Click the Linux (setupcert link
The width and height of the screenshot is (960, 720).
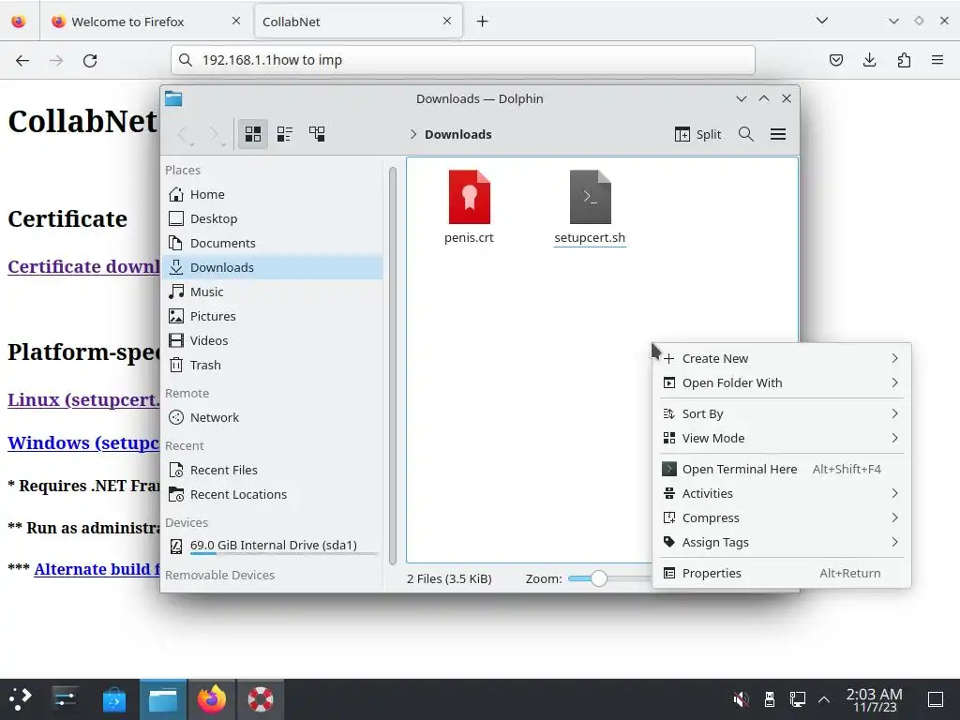tap(83, 399)
